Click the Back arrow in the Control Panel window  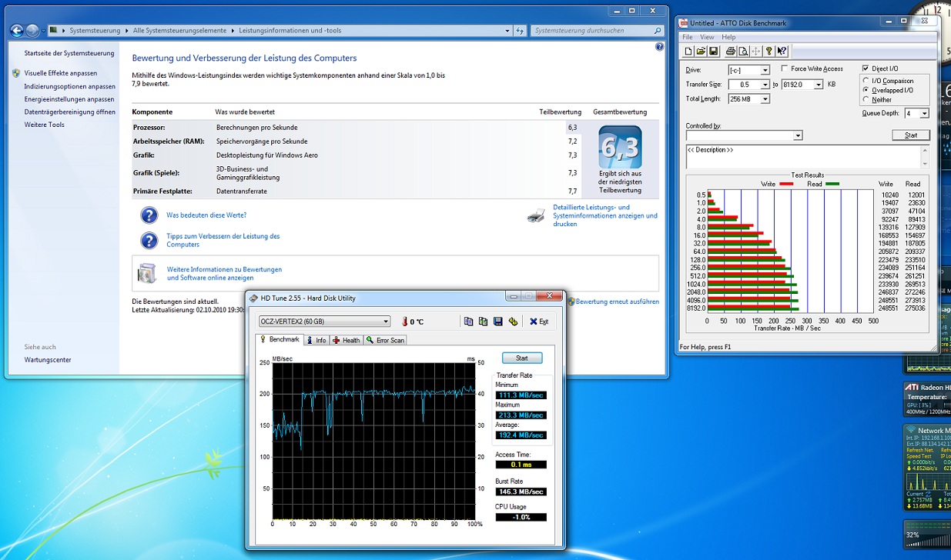click(17, 31)
